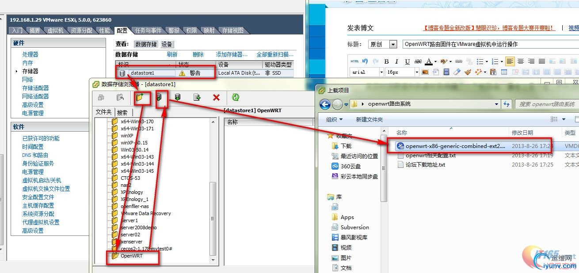Toggle bold formatting in blog editor
The width and height of the screenshot is (579, 273).
386,61
